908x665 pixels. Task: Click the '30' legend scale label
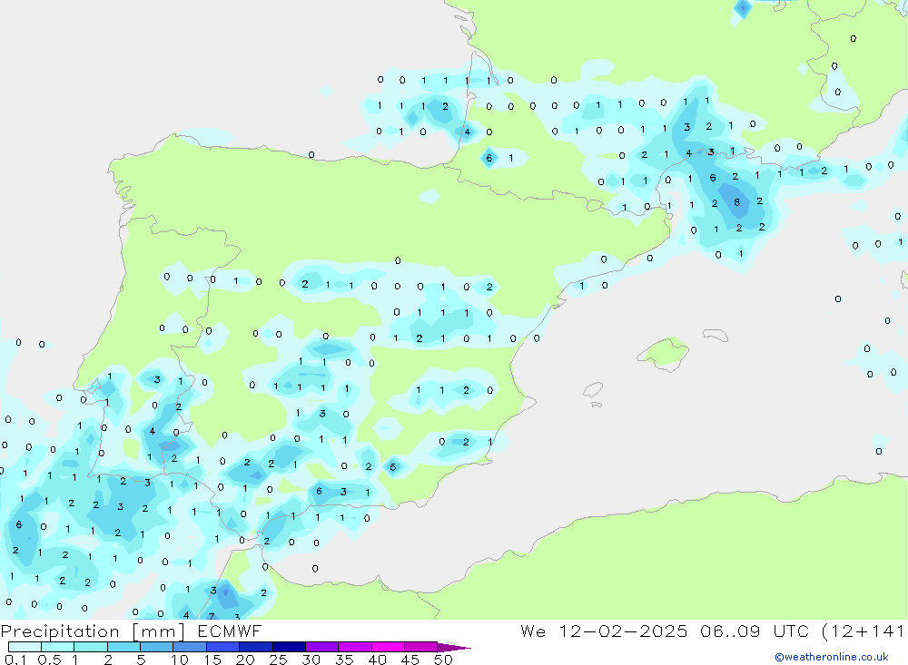311,660
